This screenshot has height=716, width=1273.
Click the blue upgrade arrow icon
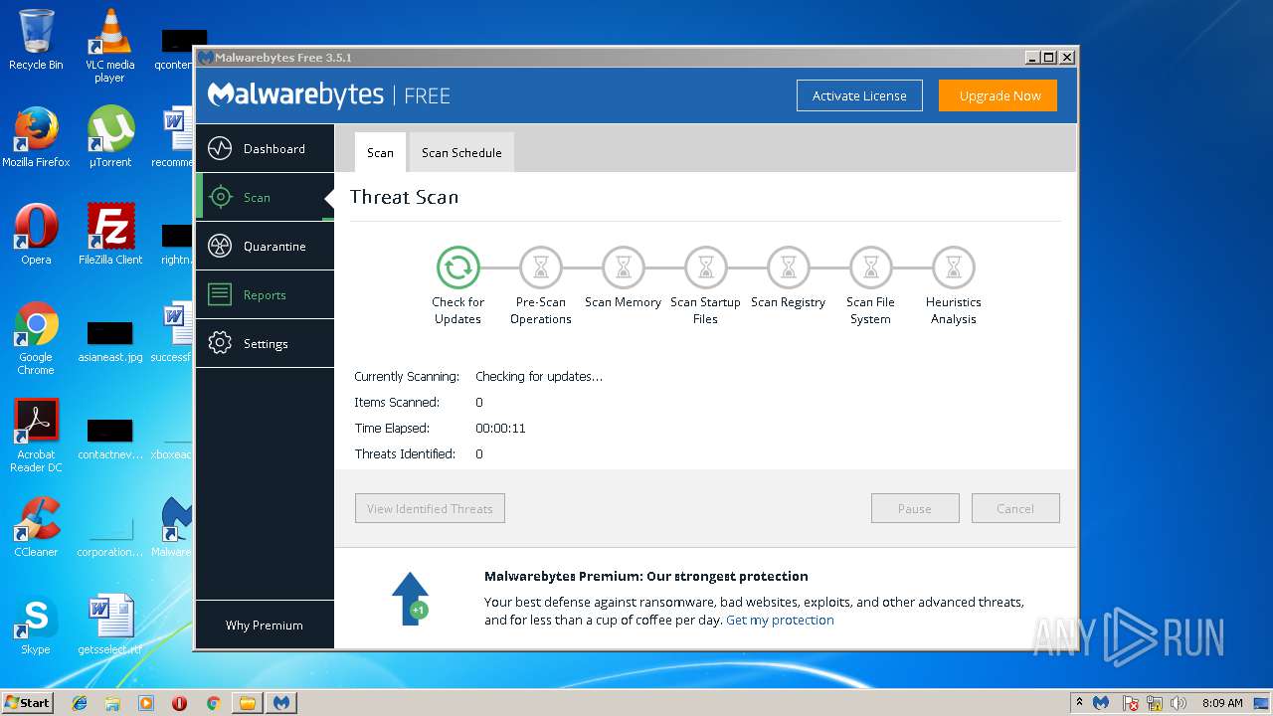(410, 598)
